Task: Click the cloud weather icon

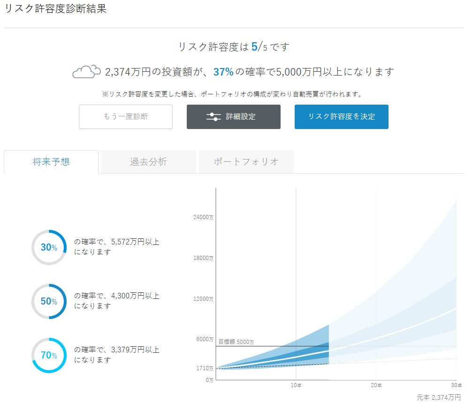Action: (x=86, y=72)
